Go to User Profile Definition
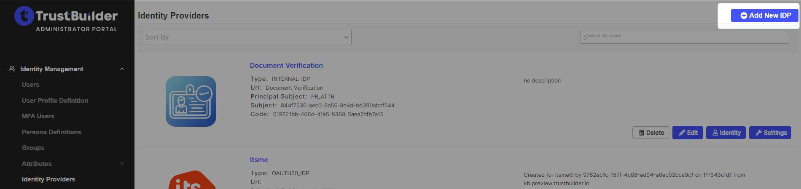801x189 pixels. 55,101
